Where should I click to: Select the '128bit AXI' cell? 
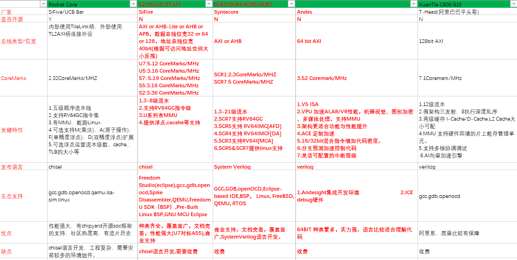(x=467, y=41)
